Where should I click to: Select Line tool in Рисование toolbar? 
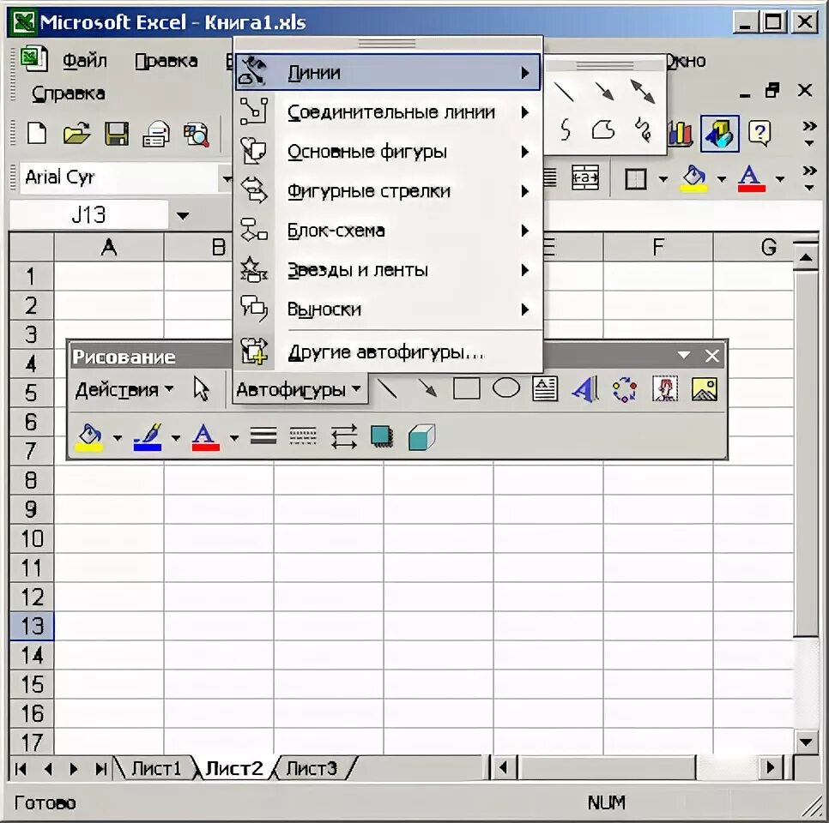pos(388,390)
